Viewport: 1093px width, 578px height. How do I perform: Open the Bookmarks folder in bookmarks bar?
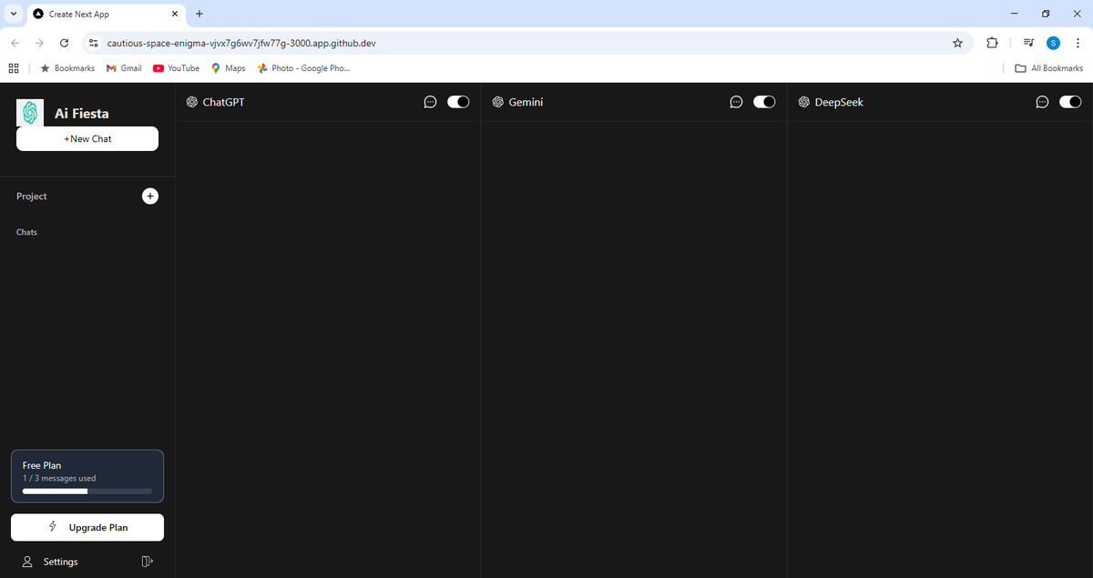tap(67, 68)
